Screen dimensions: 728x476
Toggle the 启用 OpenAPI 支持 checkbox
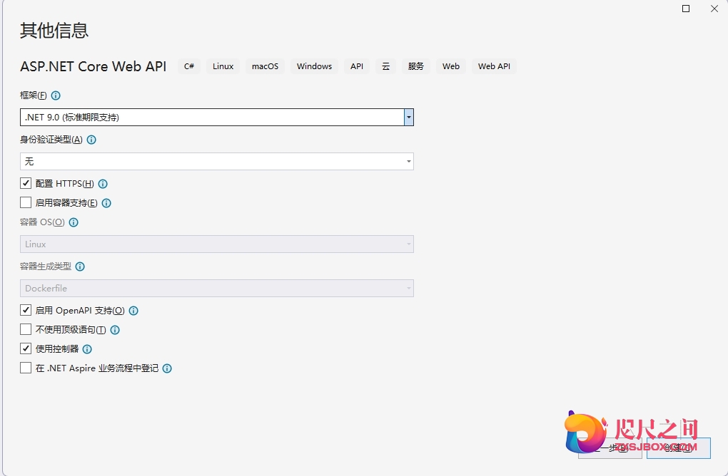point(26,310)
